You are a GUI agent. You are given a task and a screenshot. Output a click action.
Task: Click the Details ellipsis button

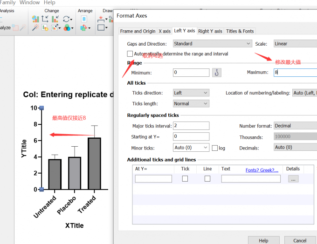[x=293, y=179]
